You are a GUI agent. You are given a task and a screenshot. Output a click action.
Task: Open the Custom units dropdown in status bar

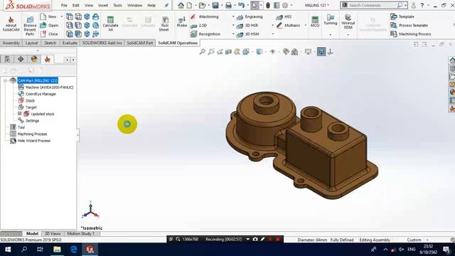point(427,240)
